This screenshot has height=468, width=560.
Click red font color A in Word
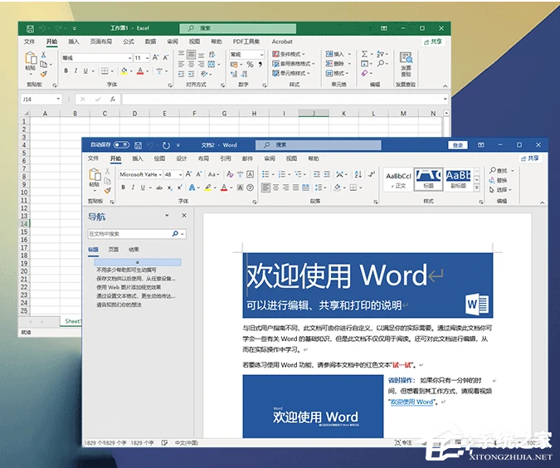(x=224, y=188)
